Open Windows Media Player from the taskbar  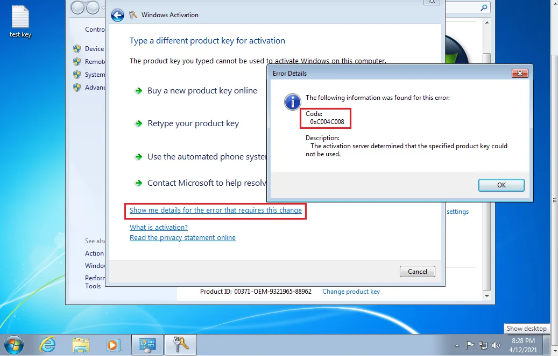(x=114, y=345)
